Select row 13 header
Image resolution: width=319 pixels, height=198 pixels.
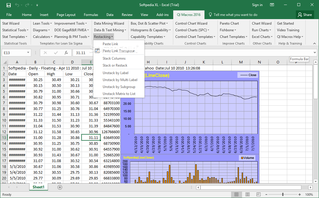[x=4, y=137]
